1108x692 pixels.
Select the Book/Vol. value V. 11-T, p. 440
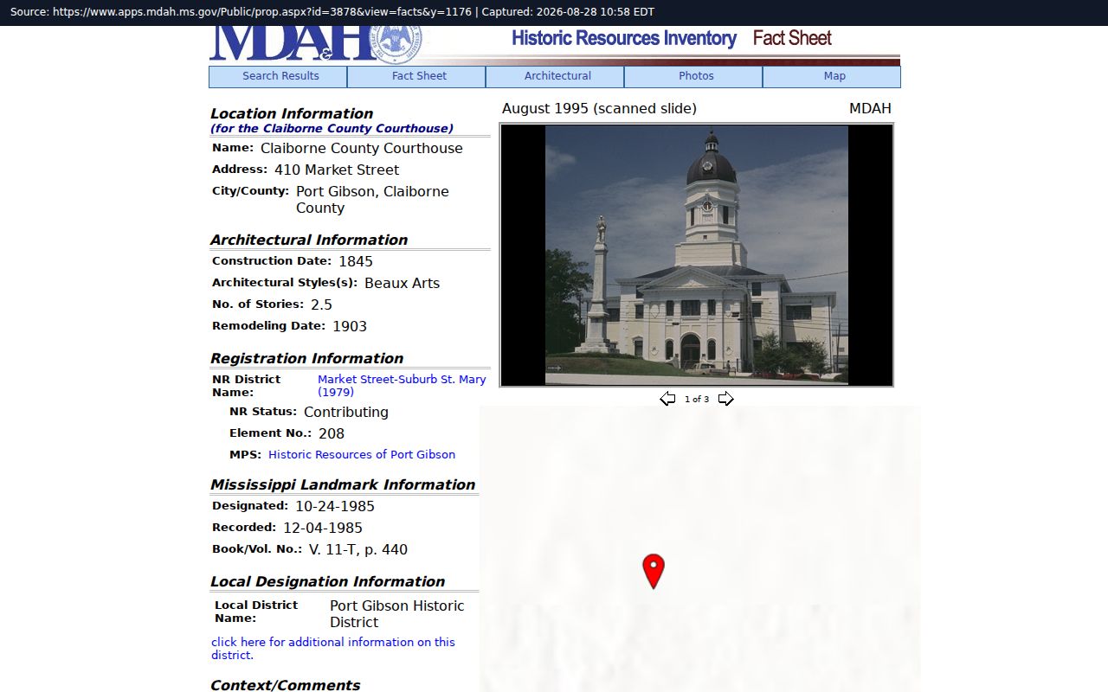tap(358, 550)
